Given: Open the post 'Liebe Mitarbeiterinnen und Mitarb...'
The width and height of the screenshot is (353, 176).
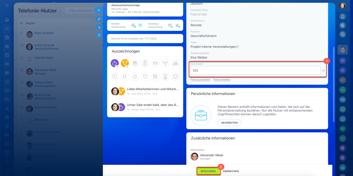Looking at the screenshot, I should pyautogui.click(x=153, y=89).
